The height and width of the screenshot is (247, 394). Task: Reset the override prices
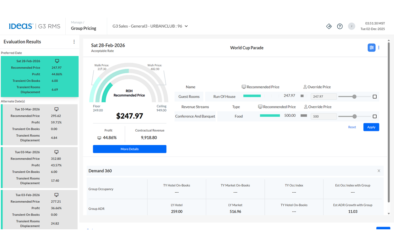[x=352, y=127]
